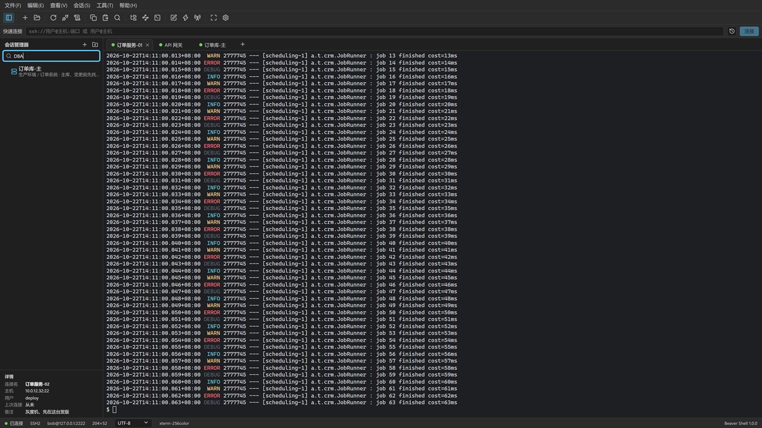Switch to the API 网关 tab

click(x=173, y=45)
